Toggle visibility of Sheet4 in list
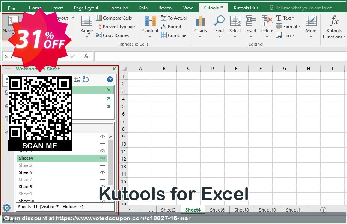This screenshot has width=347, height=224. point(102,158)
